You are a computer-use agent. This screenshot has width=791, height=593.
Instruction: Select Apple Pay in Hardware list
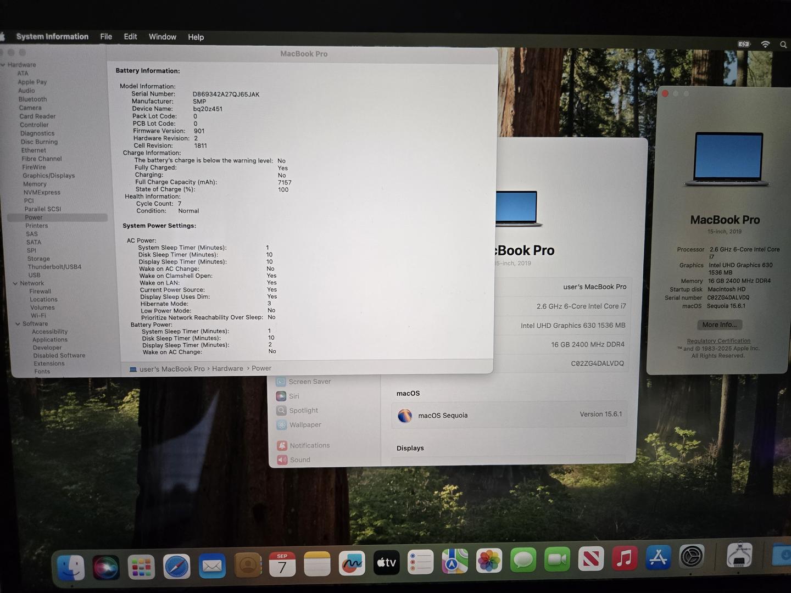pyautogui.click(x=32, y=82)
